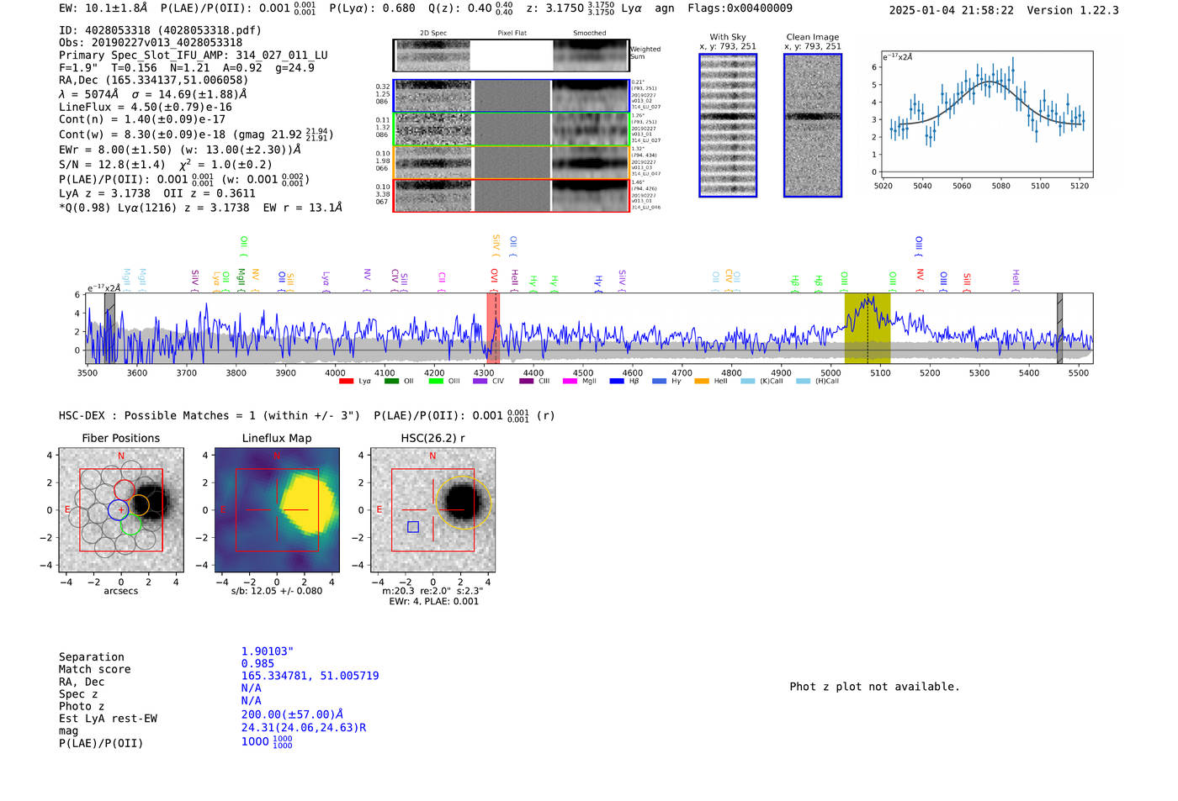Viewport: 1178px width, 801px height.
Task: Click the s/b: 12.05 +/- 0.080 caption
Action: 277,591
